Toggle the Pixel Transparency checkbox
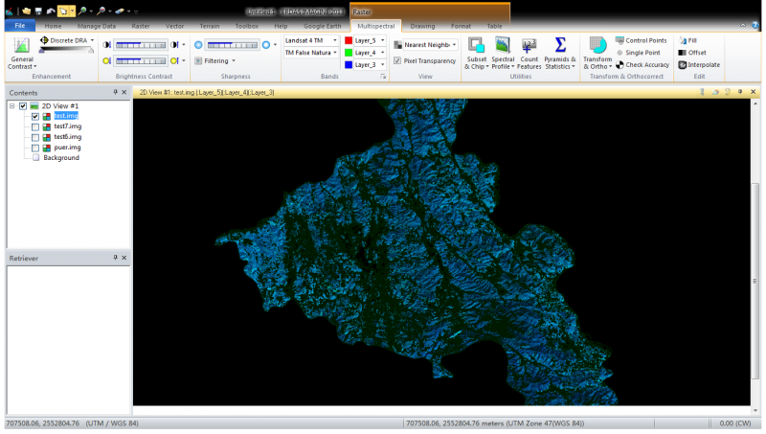 tap(397, 60)
